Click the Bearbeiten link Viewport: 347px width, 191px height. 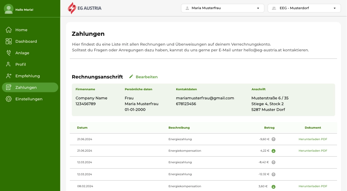click(x=147, y=77)
